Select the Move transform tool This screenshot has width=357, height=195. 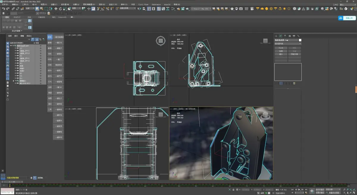(x=56, y=9)
